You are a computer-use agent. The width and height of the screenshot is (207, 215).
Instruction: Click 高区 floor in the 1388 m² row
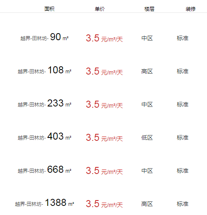pyautogui.click(x=147, y=204)
